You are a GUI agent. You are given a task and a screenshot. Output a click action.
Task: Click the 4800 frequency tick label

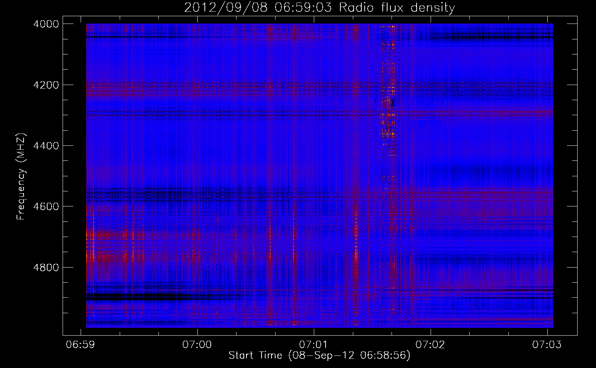46,267
